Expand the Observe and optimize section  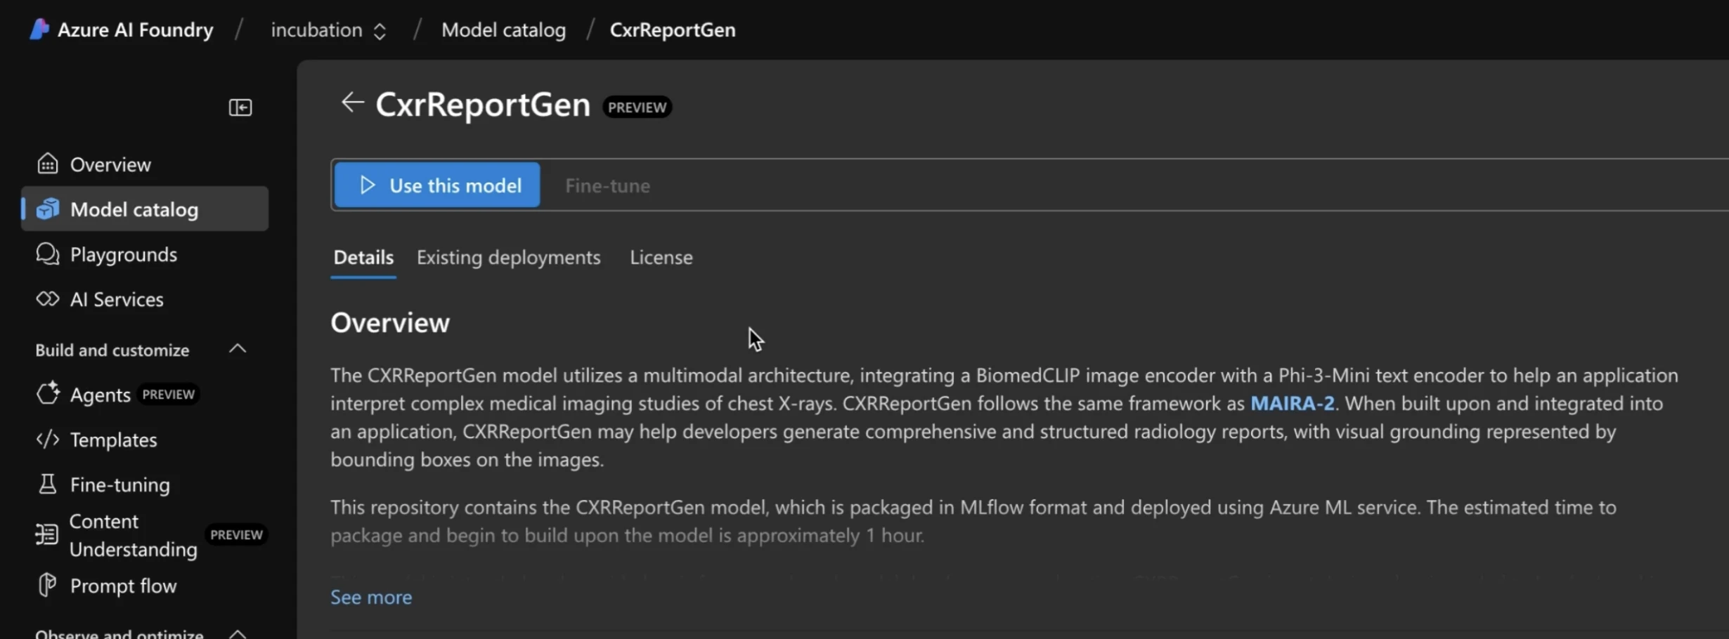pyautogui.click(x=237, y=633)
